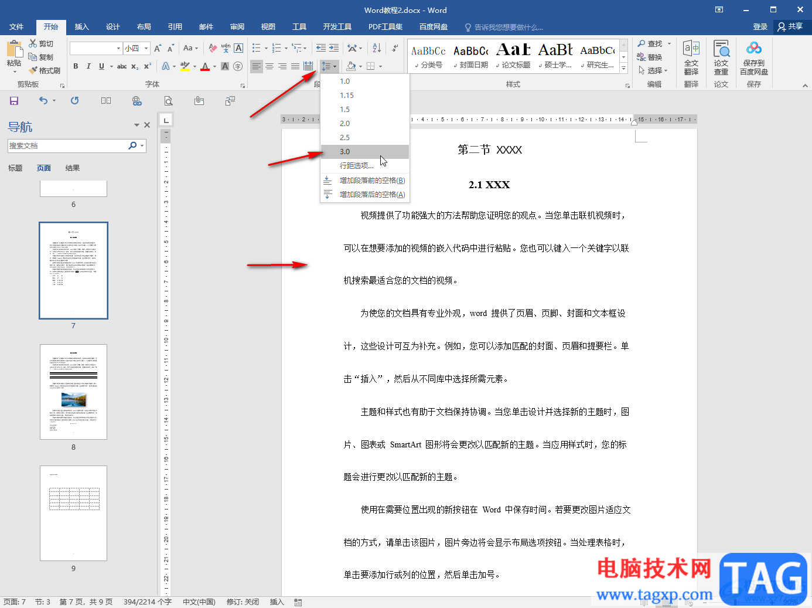Image resolution: width=812 pixels, height=608 pixels.
Task: Click the Save icon in quick access toolbar
Action: (14, 101)
